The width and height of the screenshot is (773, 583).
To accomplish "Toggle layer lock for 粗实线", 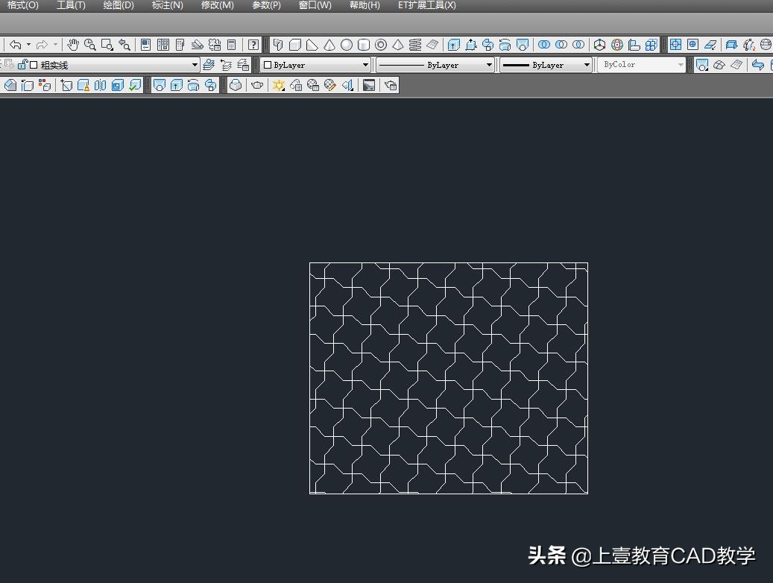I will click(22, 65).
